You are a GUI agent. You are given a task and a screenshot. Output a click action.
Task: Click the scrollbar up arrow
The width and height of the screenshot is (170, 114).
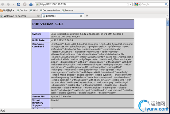coord(168,19)
